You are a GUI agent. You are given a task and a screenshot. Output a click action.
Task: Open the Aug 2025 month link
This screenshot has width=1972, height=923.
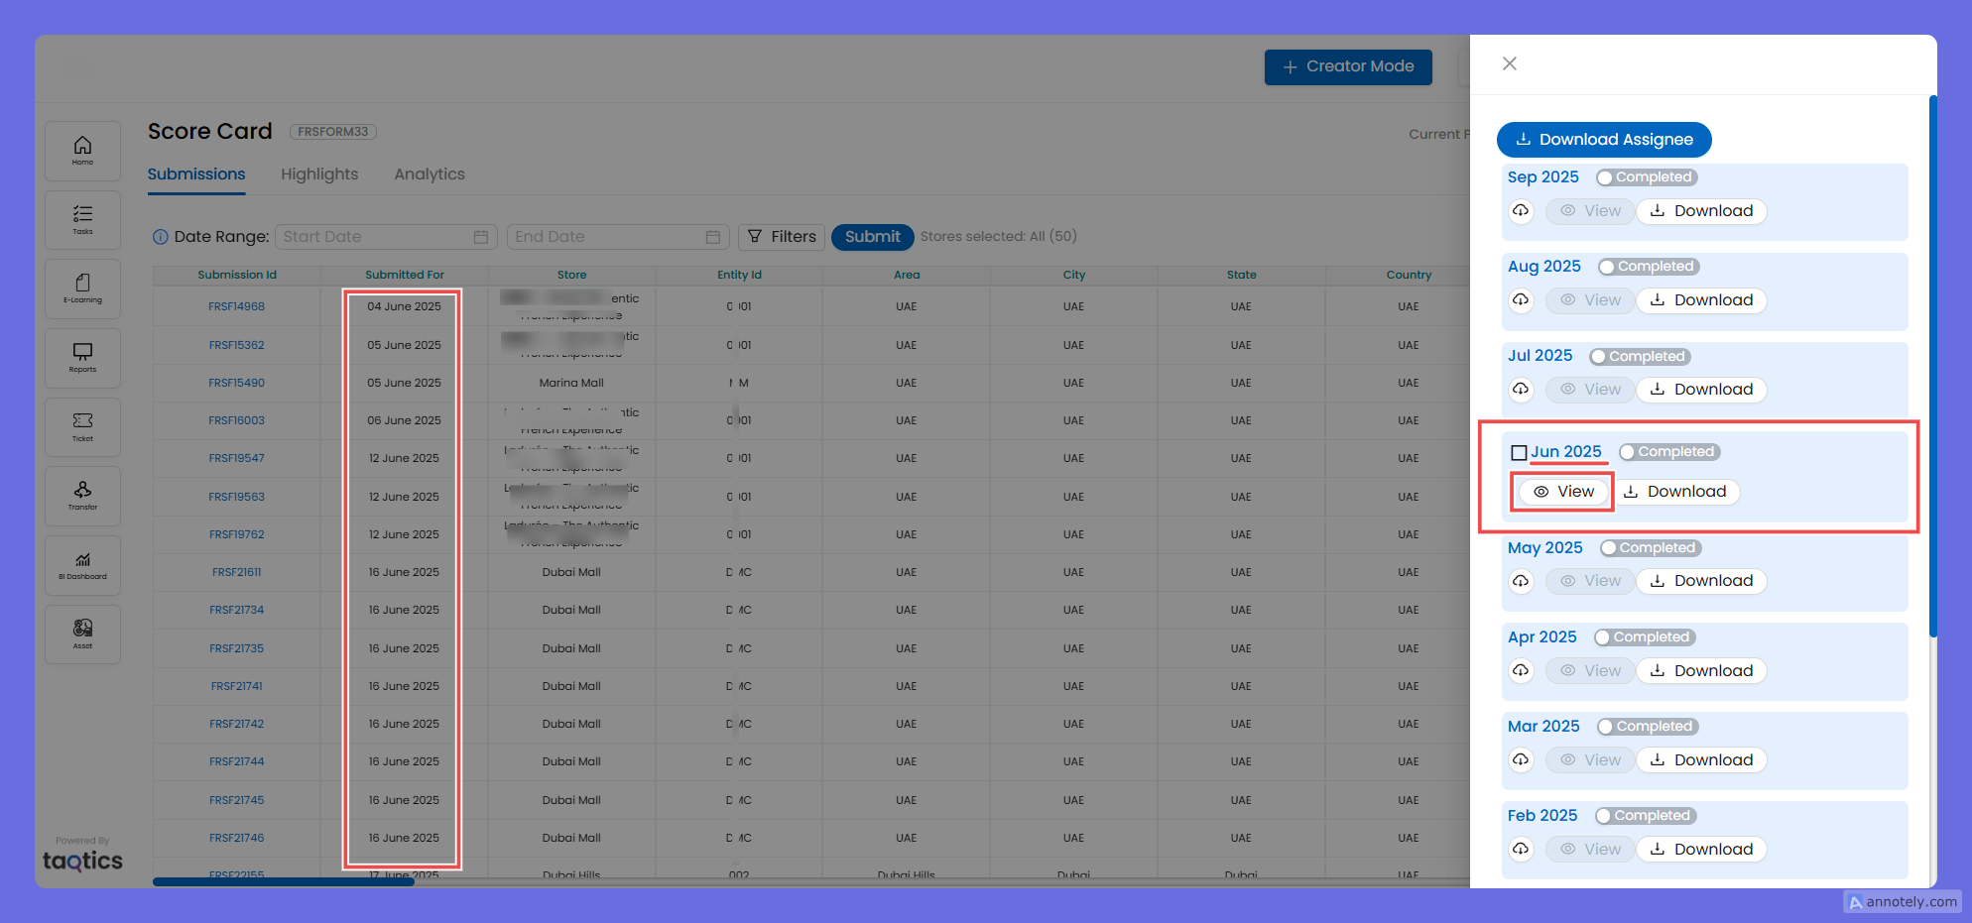pyautogui.click(x=1544, y=267)
